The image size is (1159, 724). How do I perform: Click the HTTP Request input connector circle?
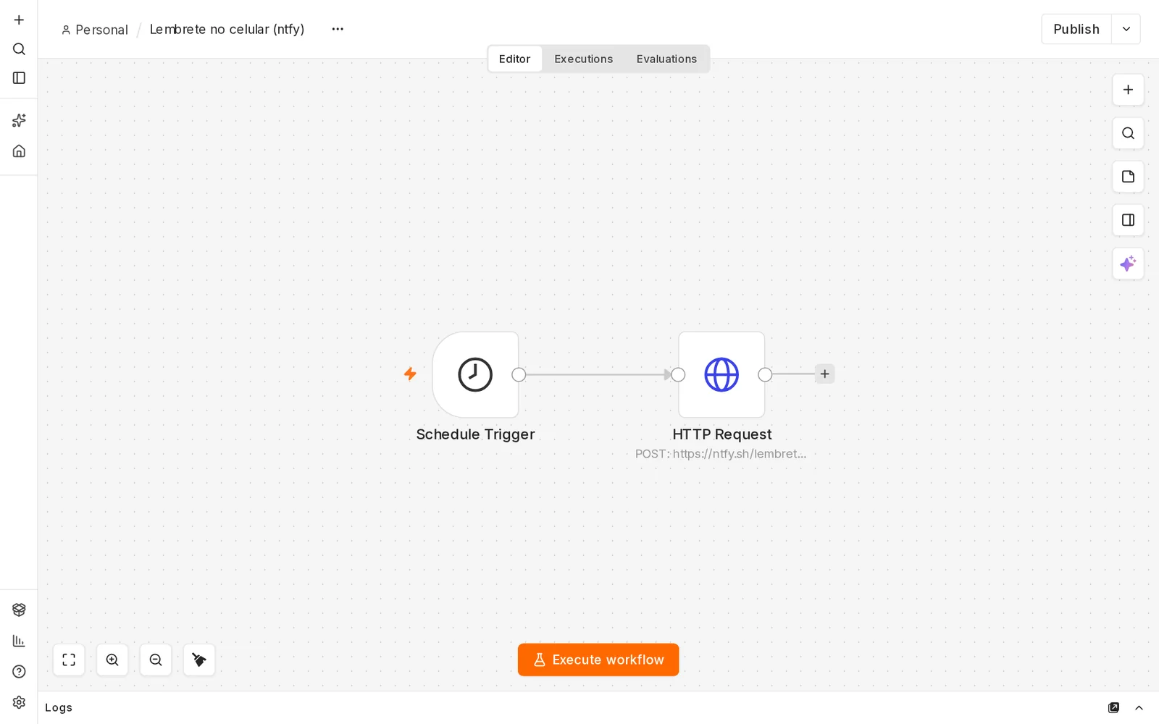(678, 374)
